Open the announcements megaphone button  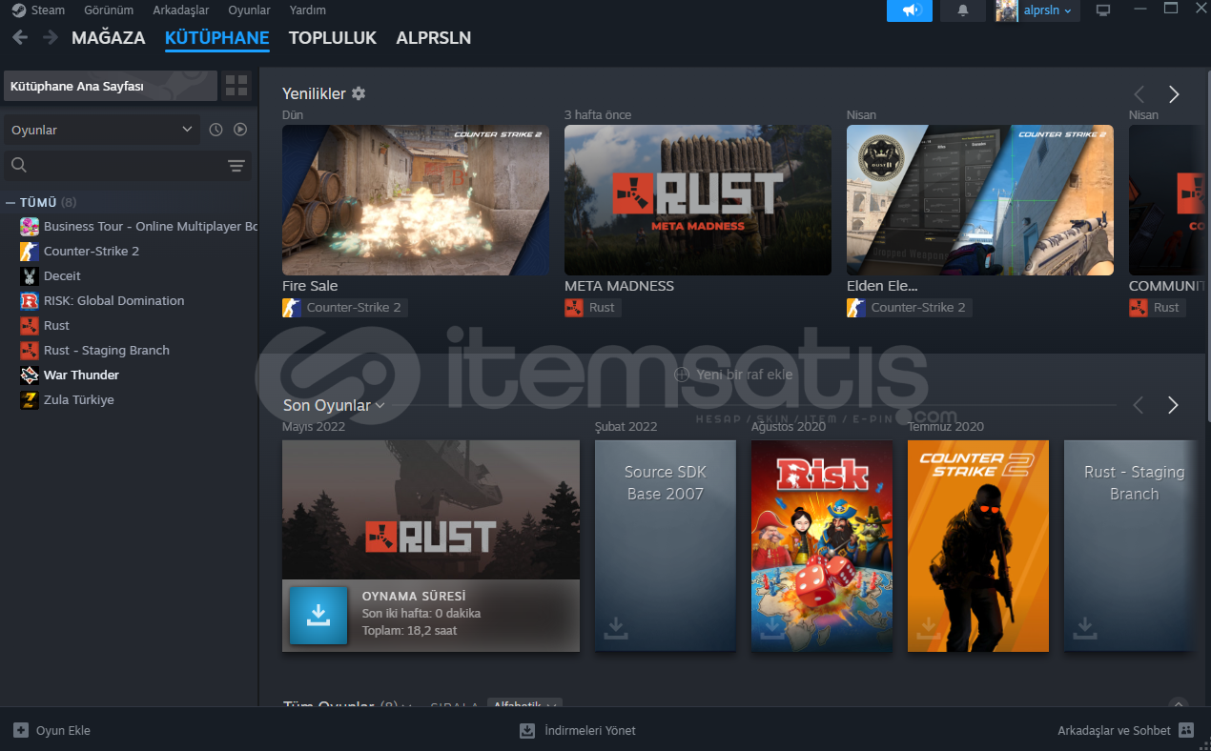[x=910, y=10]
